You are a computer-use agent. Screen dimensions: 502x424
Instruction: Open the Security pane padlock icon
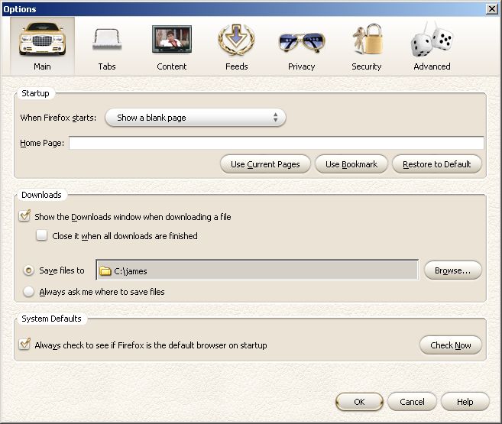[368, 39]
